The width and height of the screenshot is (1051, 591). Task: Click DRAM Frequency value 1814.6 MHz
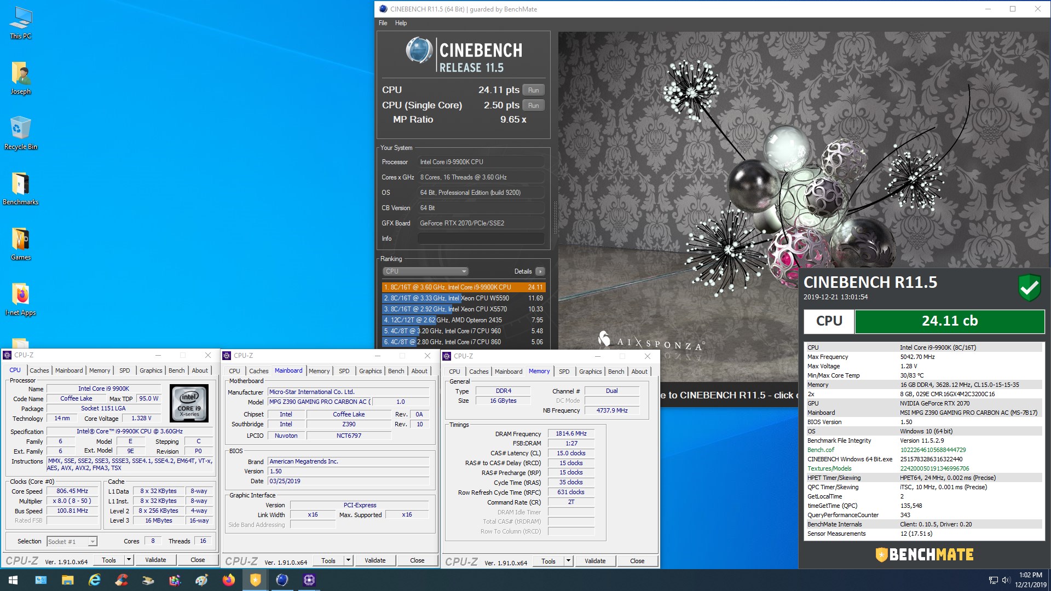pos(571,433)
